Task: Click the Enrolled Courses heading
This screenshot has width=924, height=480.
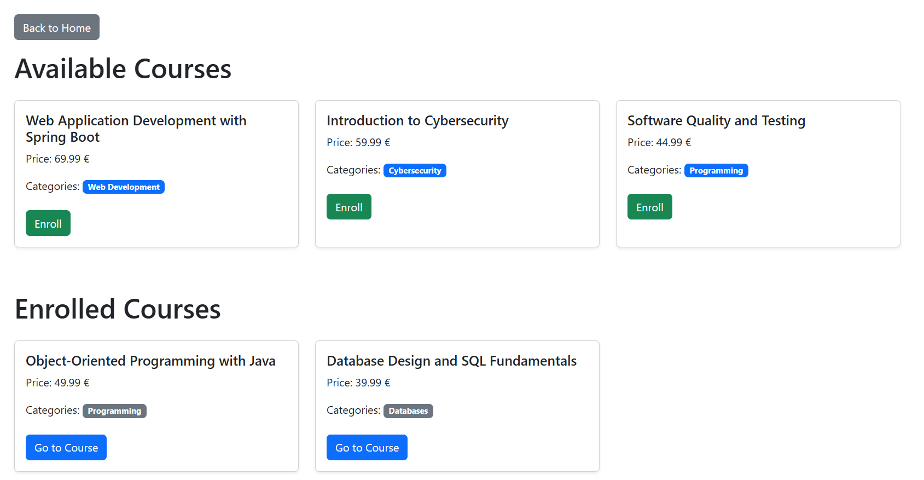Action: pos(118,309)
